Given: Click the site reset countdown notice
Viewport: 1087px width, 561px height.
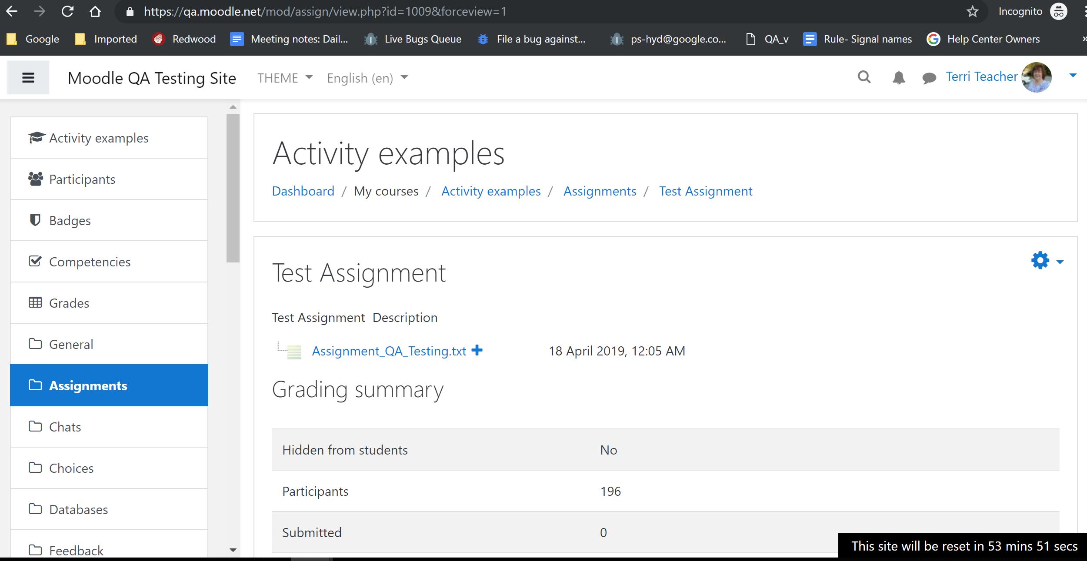Looking at the screenshot, I should tap(964, 546).
